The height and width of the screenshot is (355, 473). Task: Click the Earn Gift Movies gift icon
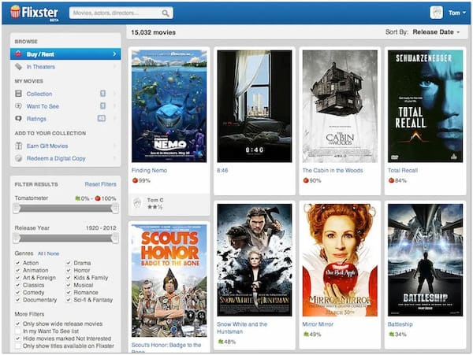pos(19,146)
